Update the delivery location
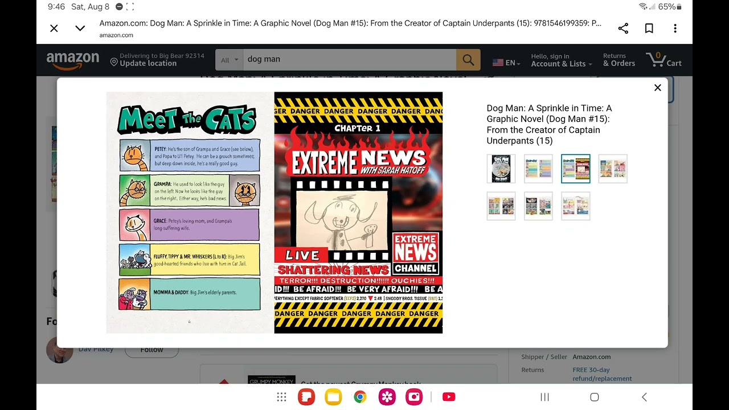This screenshot has width=729, height=410. click(157, 60)
